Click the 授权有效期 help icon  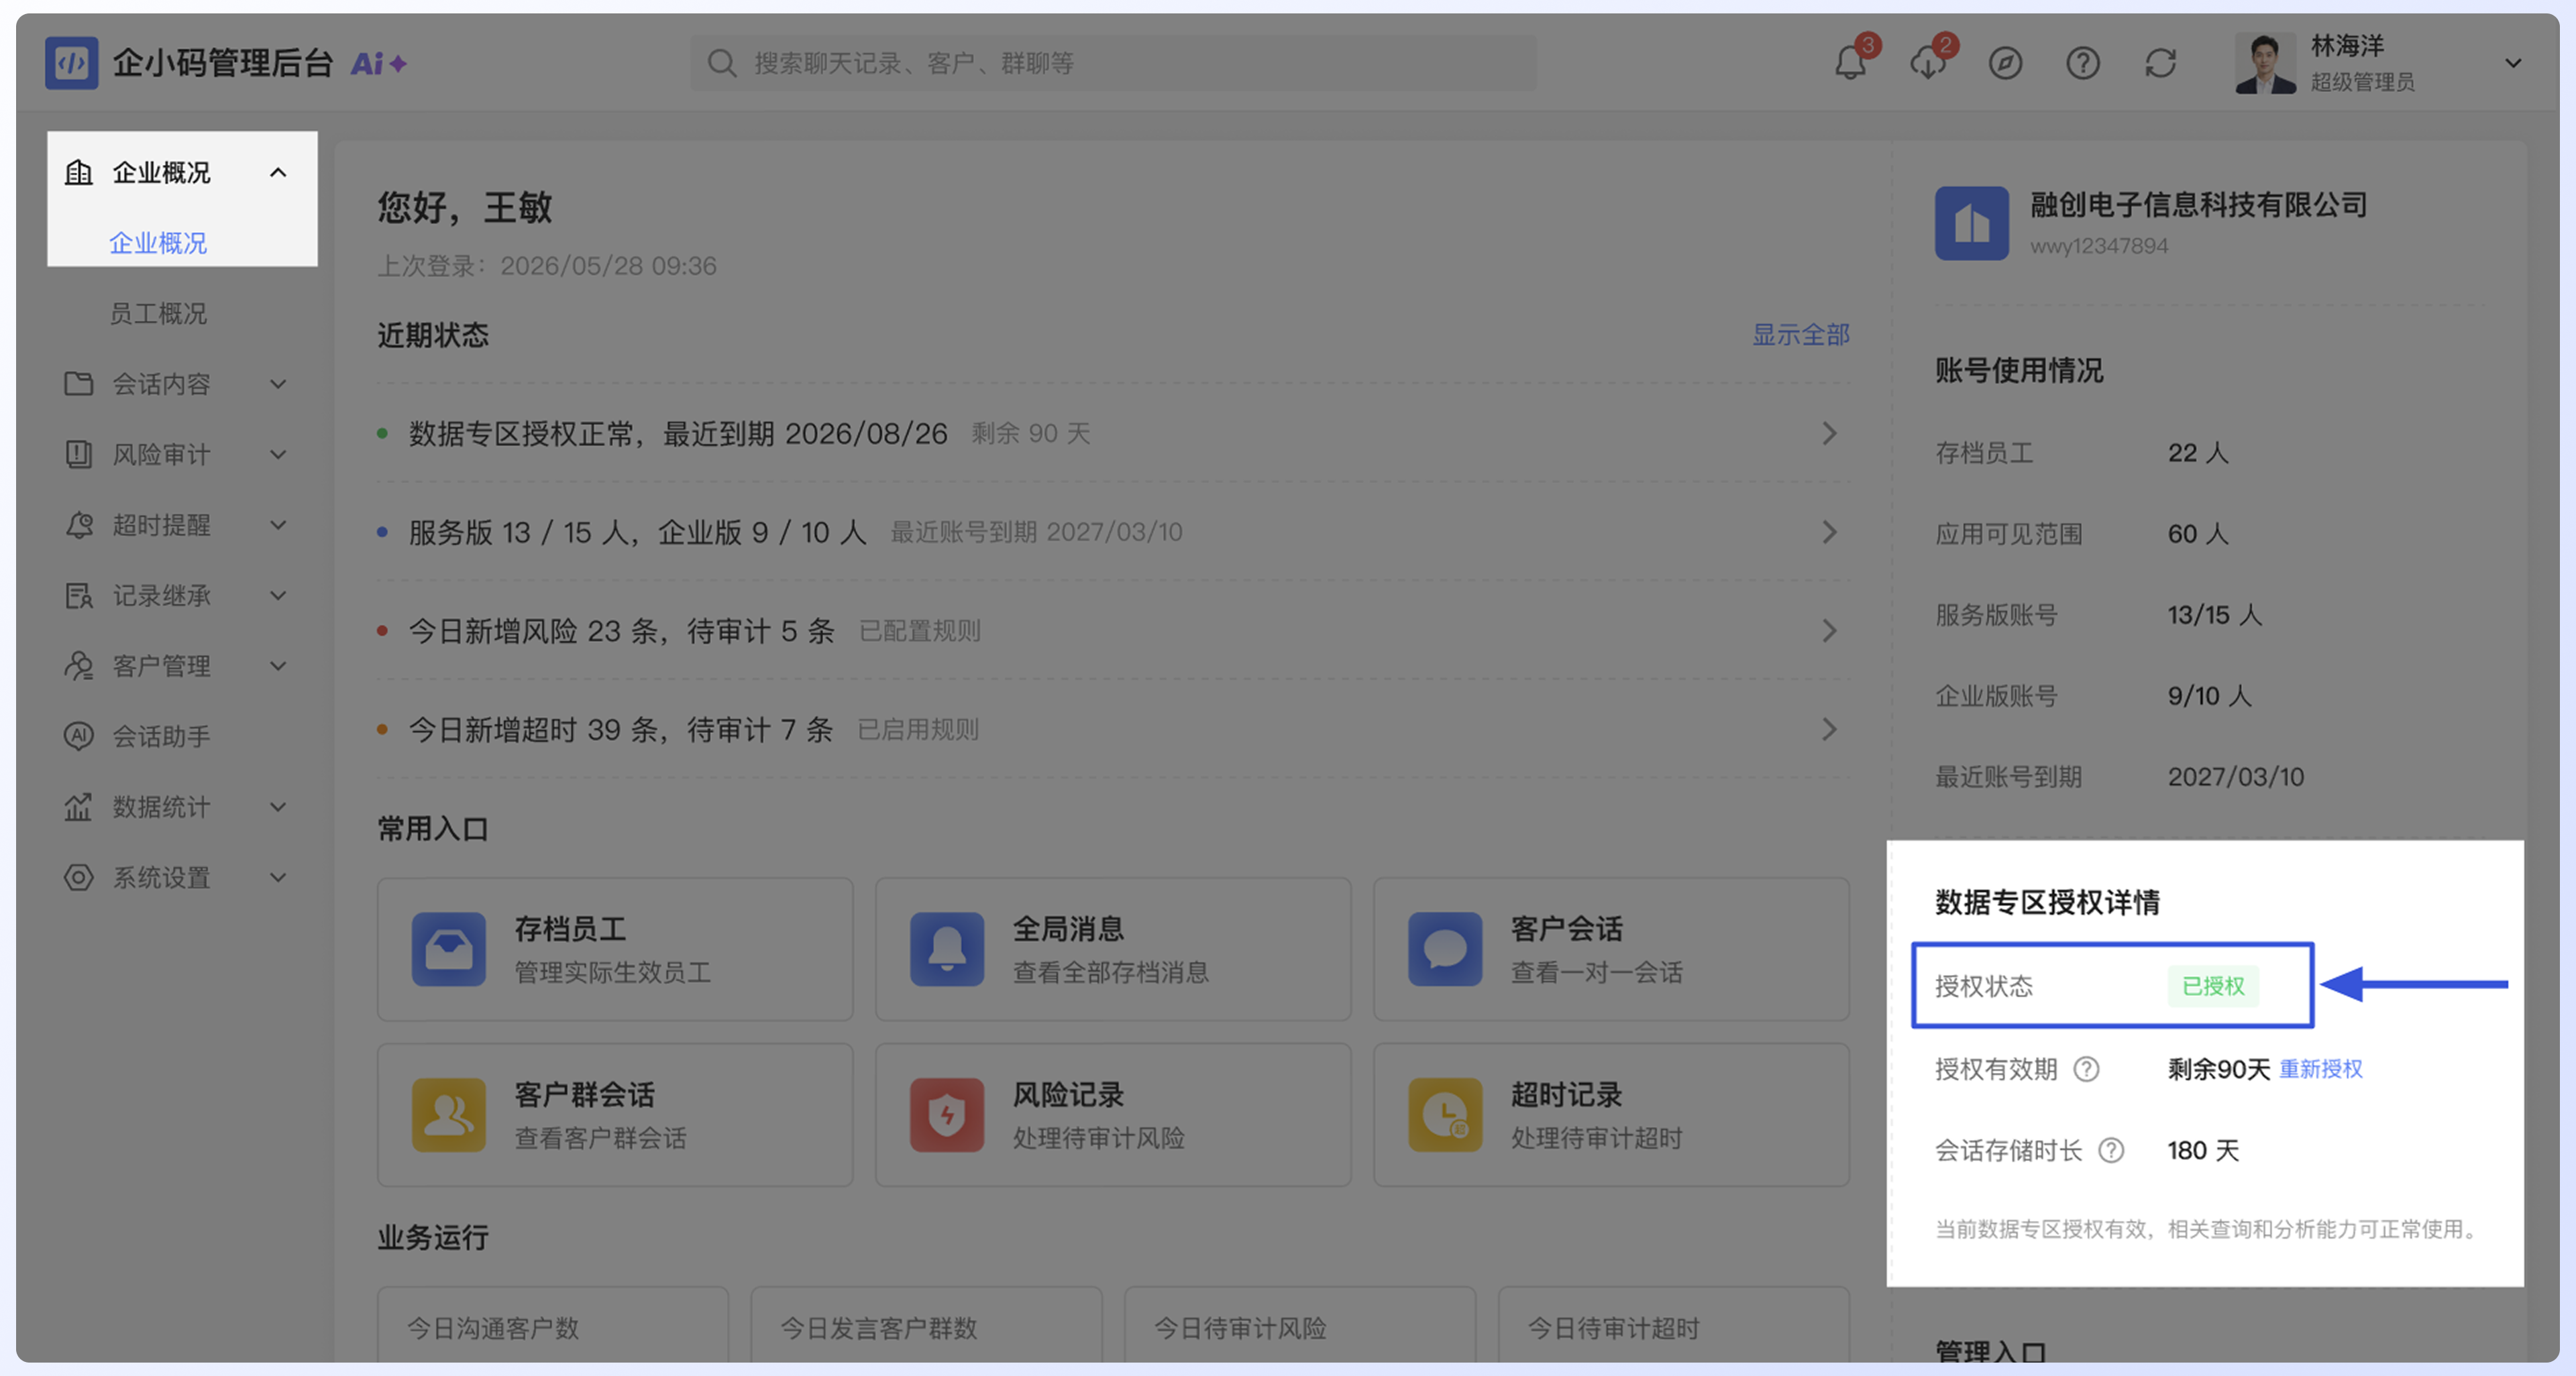(x=2086, y=1070)
